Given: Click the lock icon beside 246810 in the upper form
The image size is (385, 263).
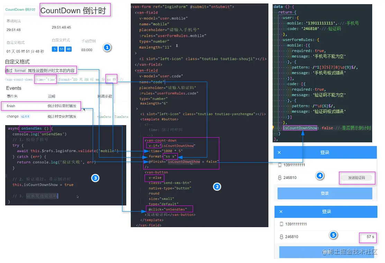Looking at the screenshot, I should [279, 178].
